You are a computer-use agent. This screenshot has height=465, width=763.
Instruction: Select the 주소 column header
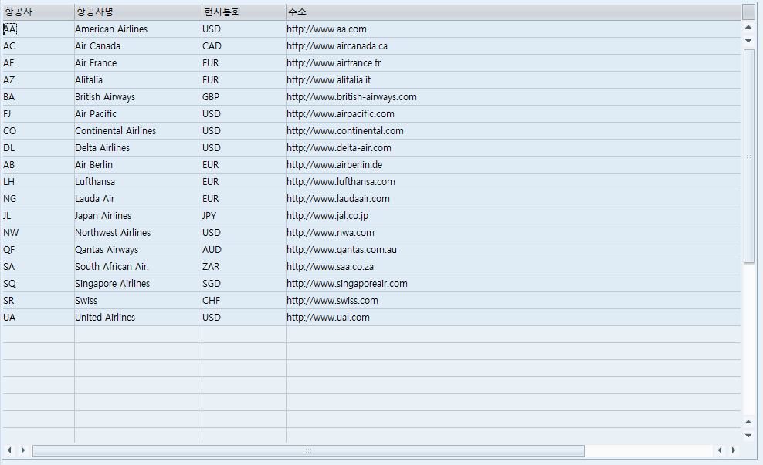tap(514, 12)
